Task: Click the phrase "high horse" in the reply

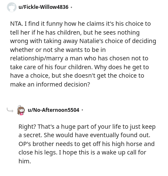Action: click(x=127, y=144)
